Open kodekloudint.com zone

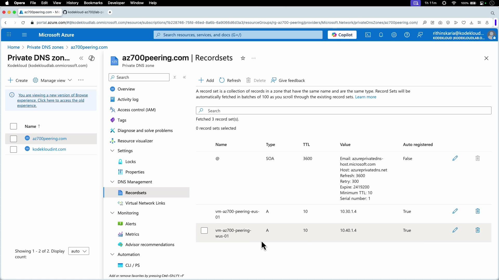point(49,149)
